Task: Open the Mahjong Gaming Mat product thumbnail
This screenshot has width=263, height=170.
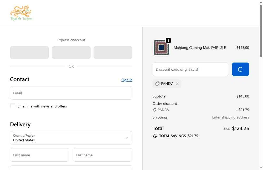Action: [x=161, y=48]
